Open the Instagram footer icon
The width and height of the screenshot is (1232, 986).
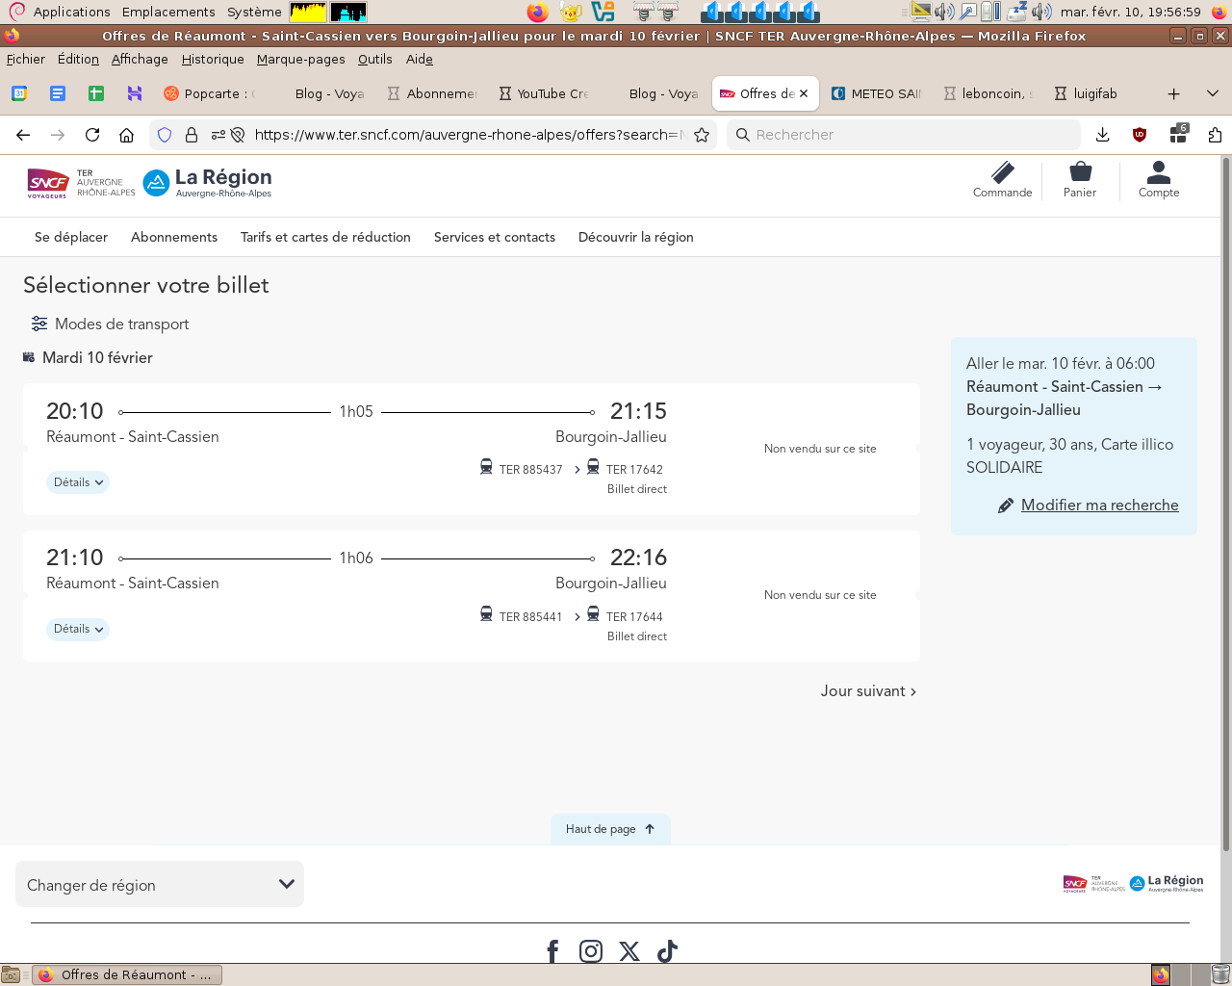[x=591, y=951]
